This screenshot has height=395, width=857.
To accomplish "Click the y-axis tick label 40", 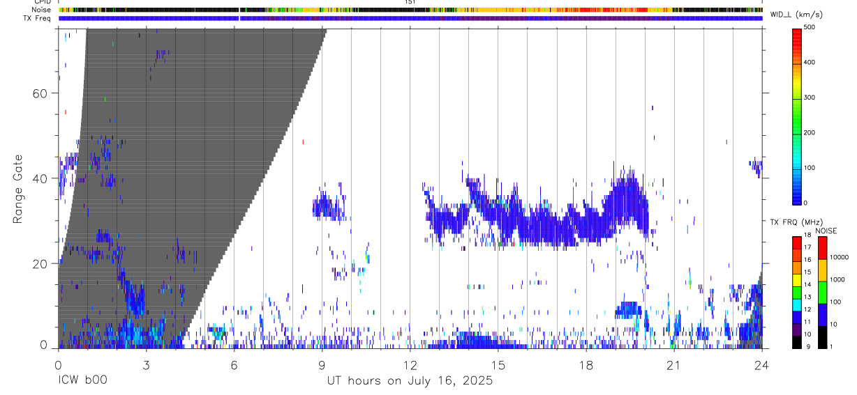I will pyautogui.click(x=40, y=178).
